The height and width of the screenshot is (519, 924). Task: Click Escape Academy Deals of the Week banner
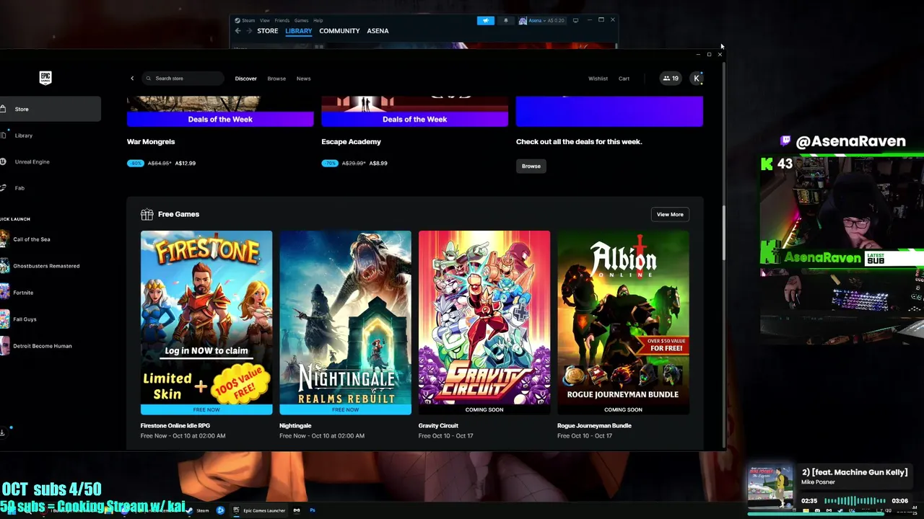coord(414,119)
